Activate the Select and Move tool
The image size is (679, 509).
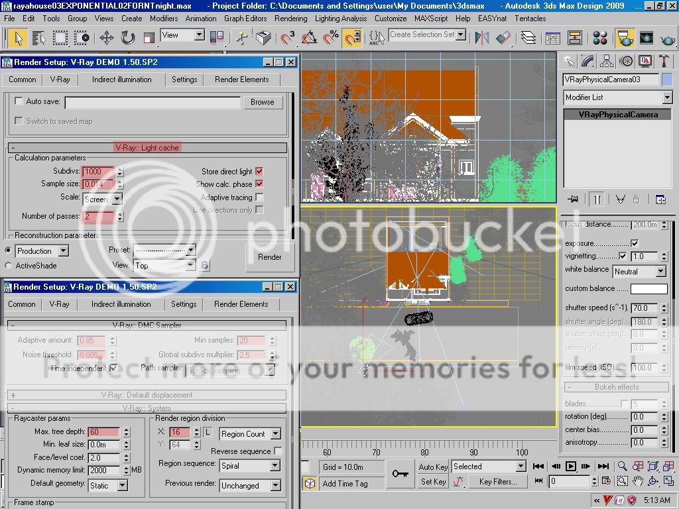(x=107, y=38)
